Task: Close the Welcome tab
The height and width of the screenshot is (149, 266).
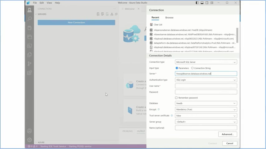Action: pyautogui.click(x=139, y=9)
